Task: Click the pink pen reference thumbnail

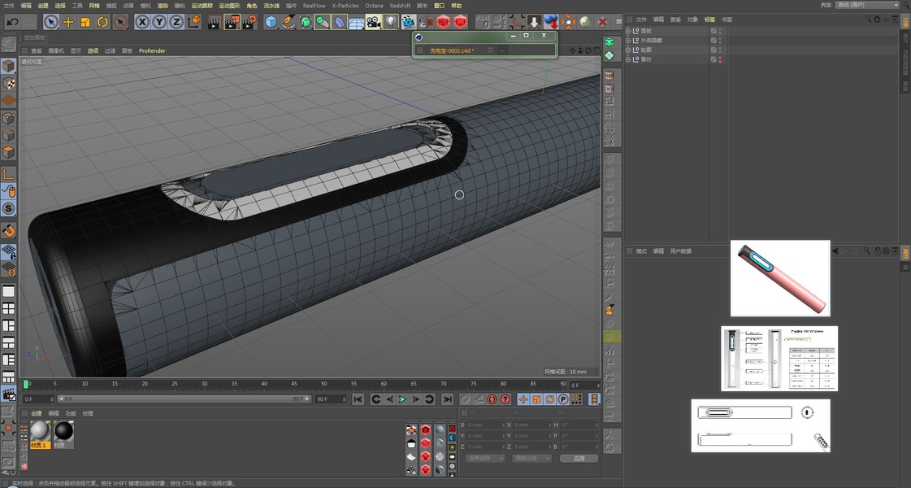Action: click(x=779, y=278)
